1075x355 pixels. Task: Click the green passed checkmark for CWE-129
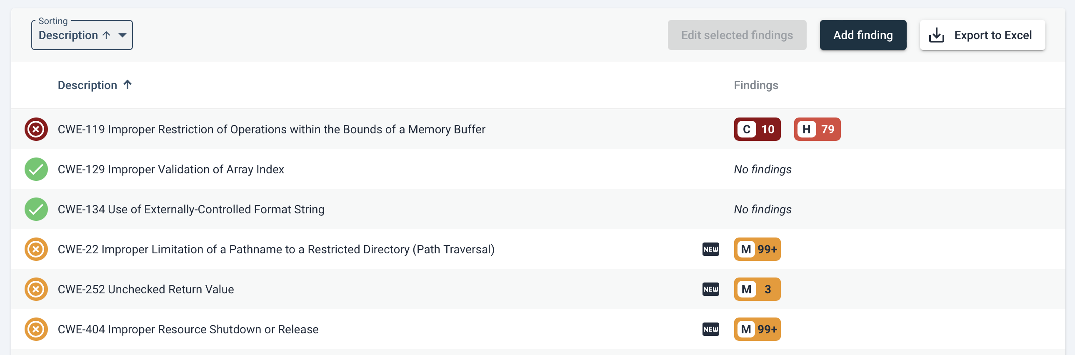(x=36, y=169)
